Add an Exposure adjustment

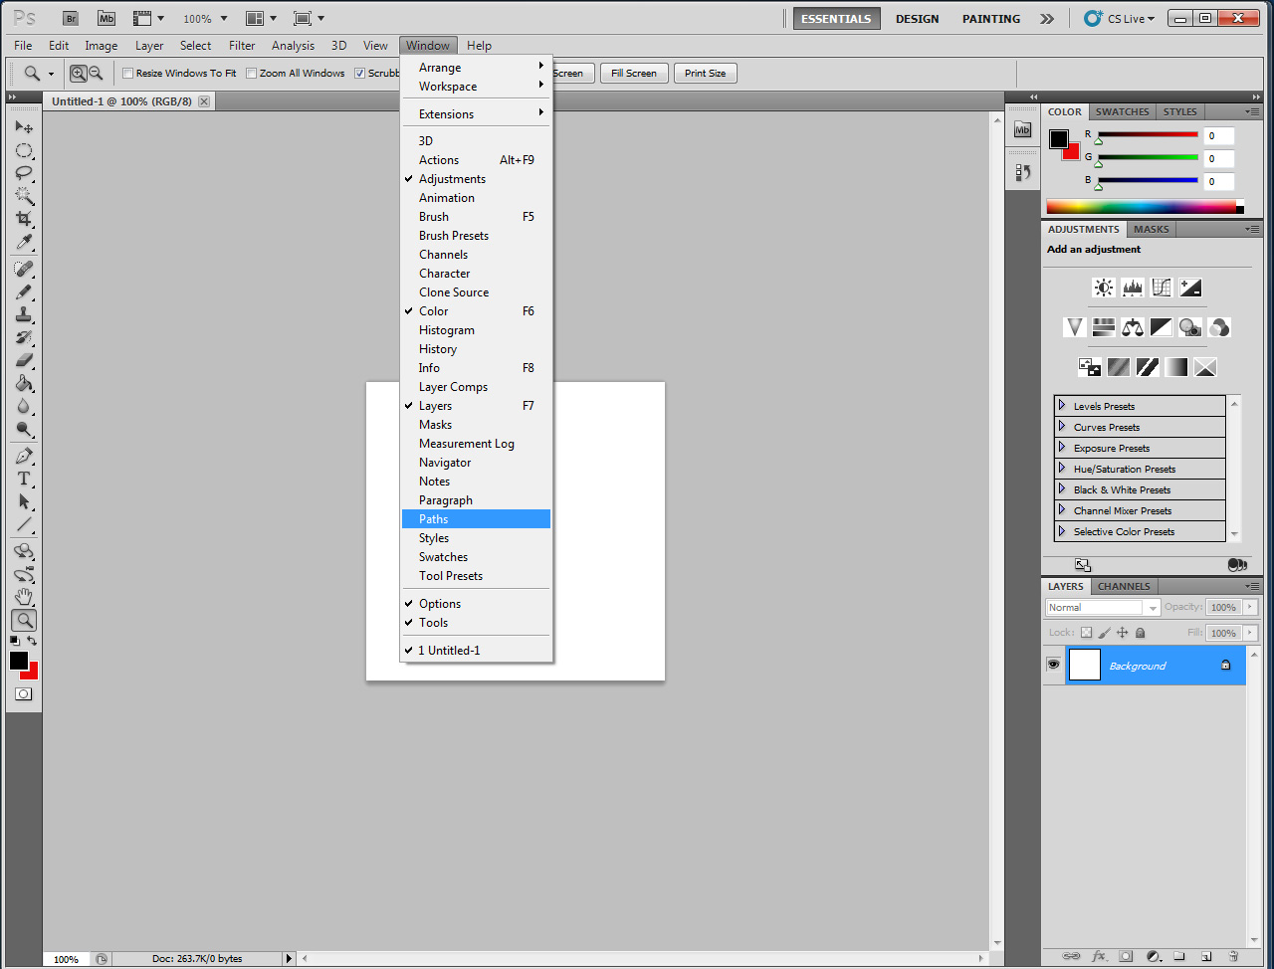pos(1190,288)
